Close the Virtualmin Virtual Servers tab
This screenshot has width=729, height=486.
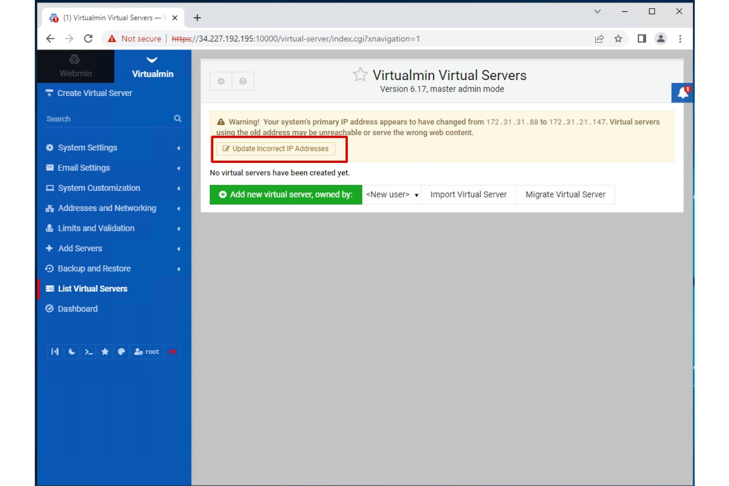[x=175, y=18]
